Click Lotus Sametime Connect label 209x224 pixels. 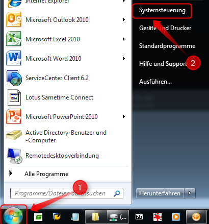[59, 97]
